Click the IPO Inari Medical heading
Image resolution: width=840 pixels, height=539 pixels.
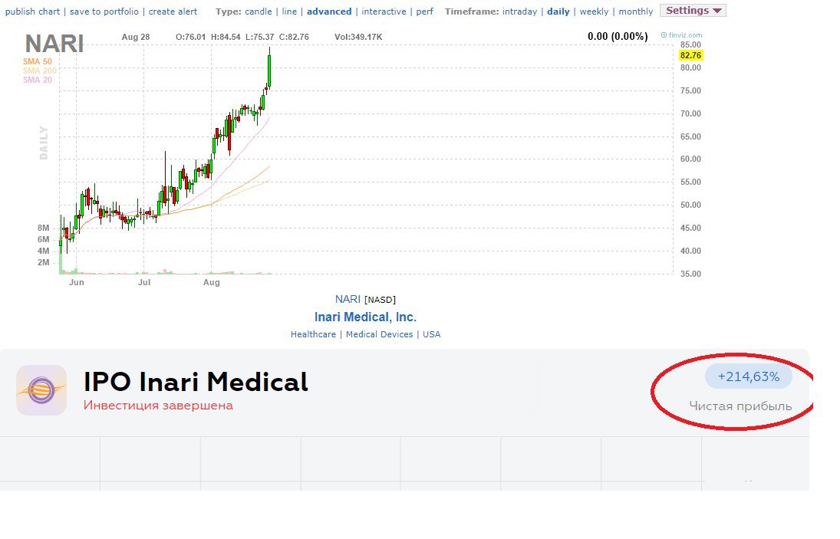pyautogui.click(x=196, y=382)
